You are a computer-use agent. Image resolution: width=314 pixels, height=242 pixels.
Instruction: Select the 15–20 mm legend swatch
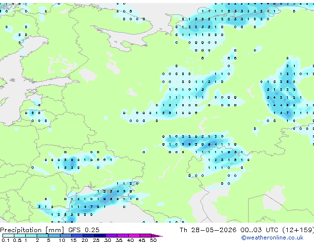click(77, 236)
